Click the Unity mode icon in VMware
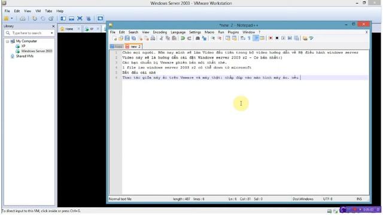Viewport: 383px width, 215px height. (x=88, y=19)
